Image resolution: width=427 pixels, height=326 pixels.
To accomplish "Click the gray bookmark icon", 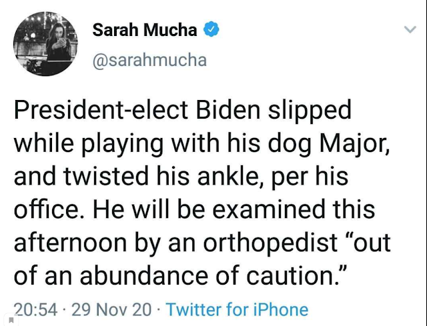I will [x=11, y=320].
